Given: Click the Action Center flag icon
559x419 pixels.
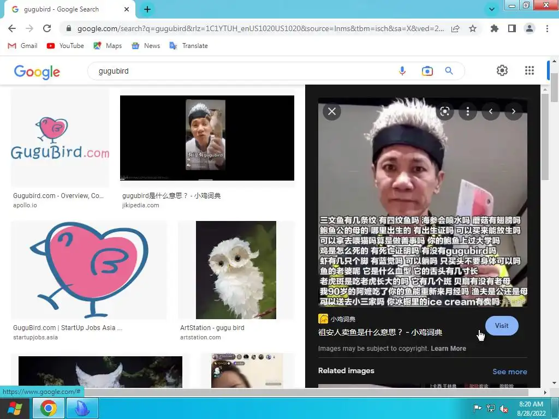Looking at the screenshot, I should tap(477, 408).
